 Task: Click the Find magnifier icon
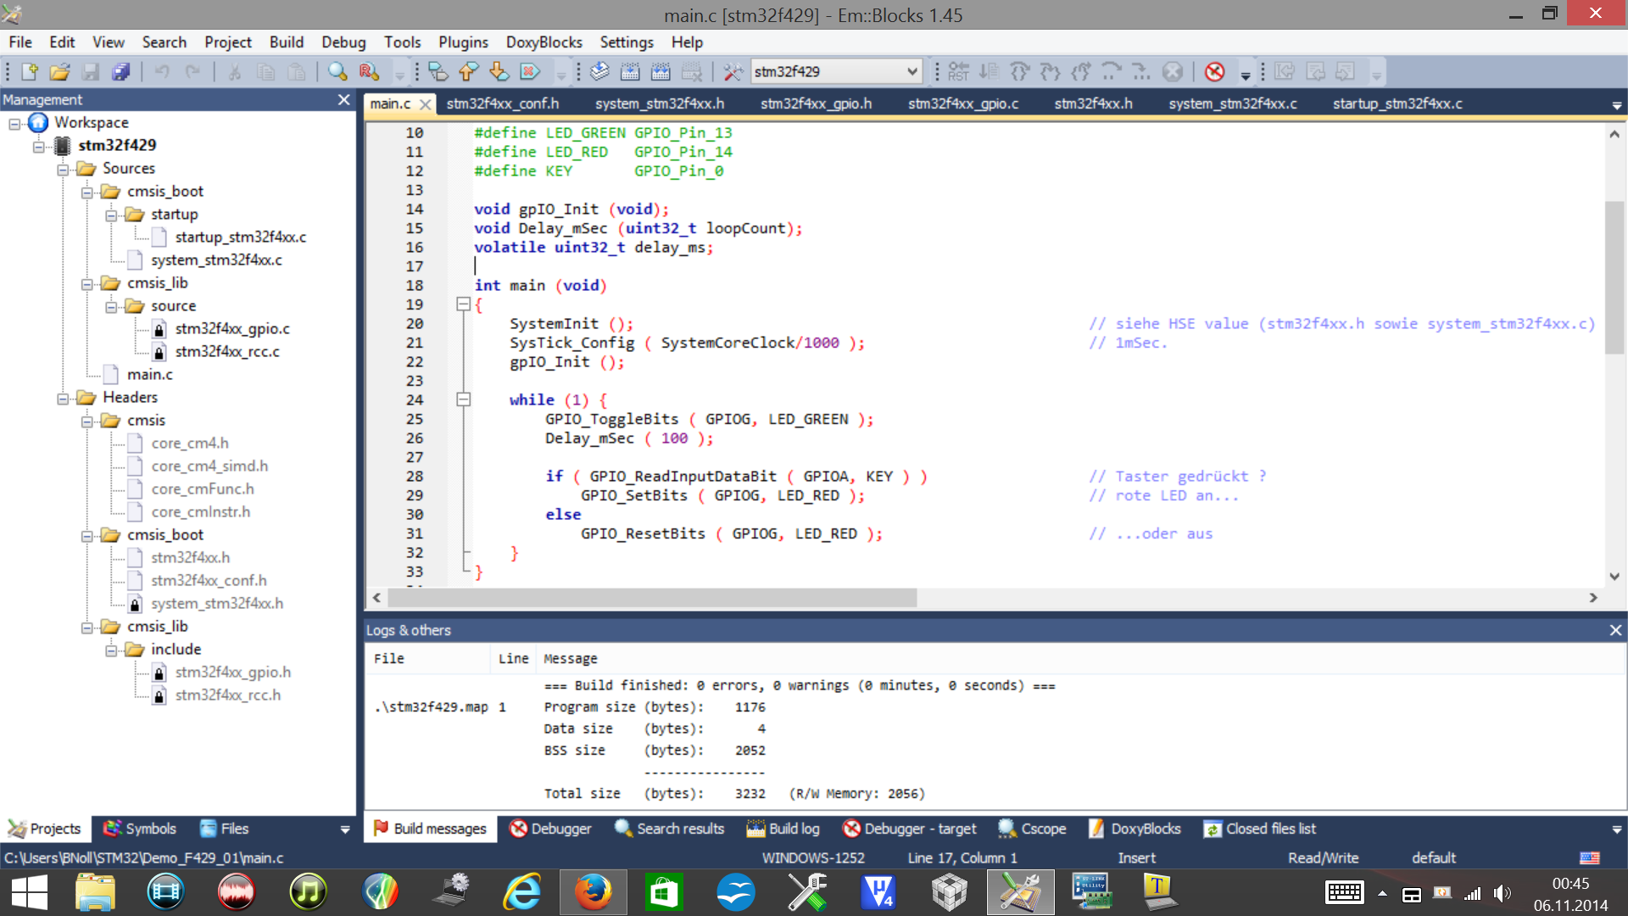(337, 72)
